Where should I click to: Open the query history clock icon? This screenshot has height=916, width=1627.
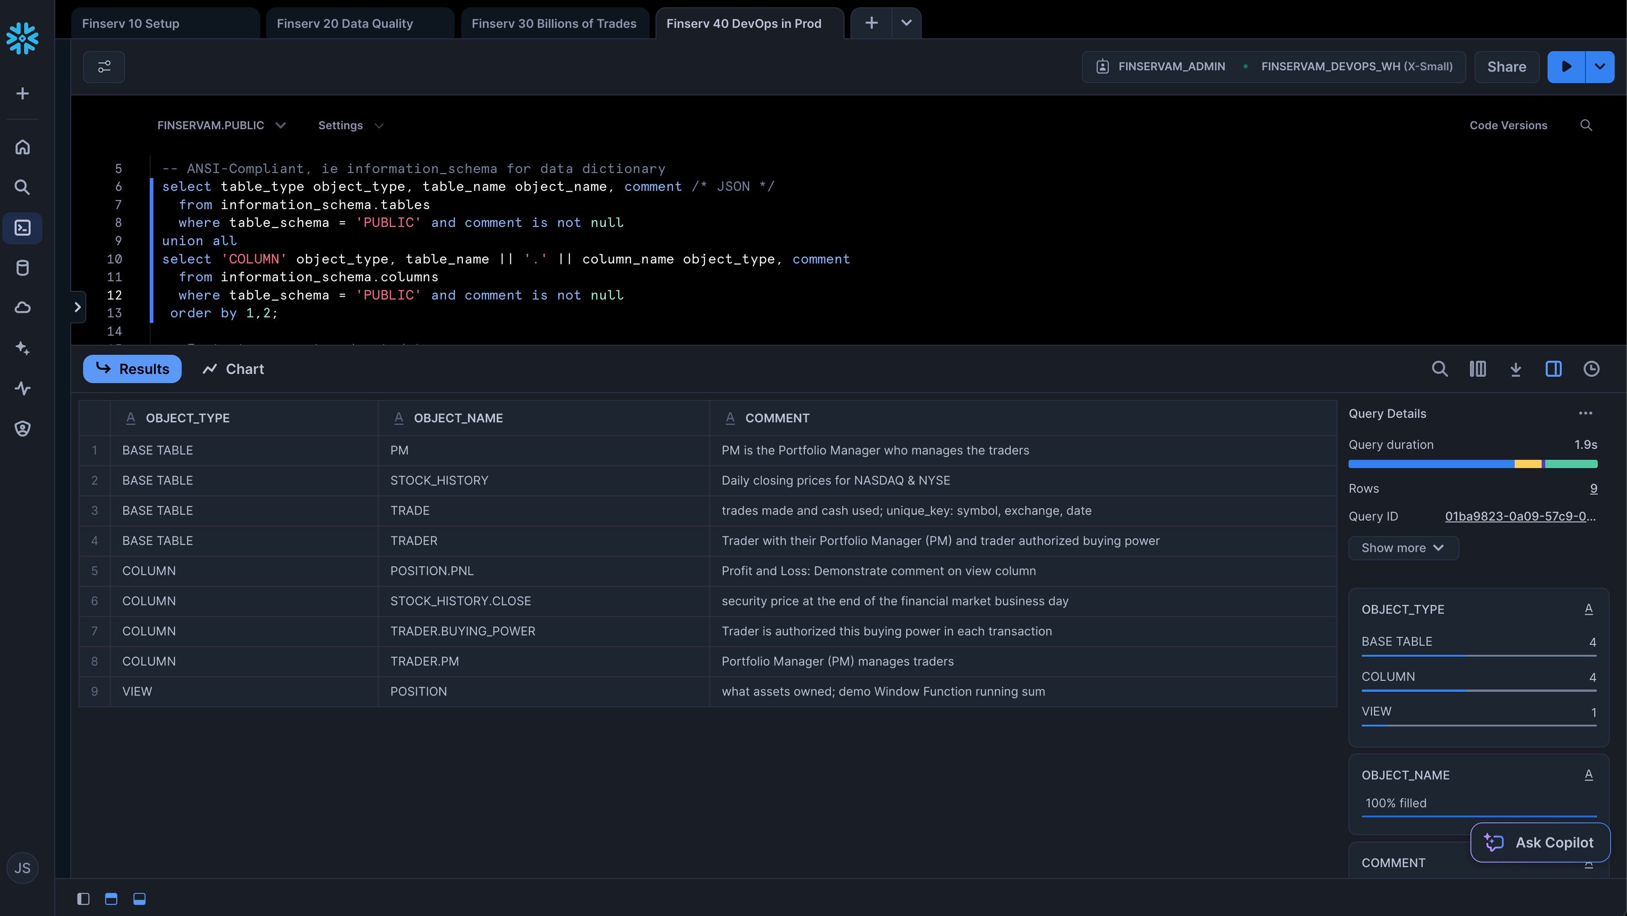1591,369
